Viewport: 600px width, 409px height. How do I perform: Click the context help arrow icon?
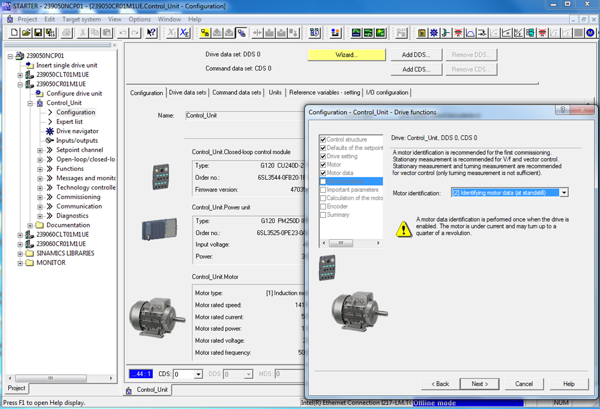151,33
